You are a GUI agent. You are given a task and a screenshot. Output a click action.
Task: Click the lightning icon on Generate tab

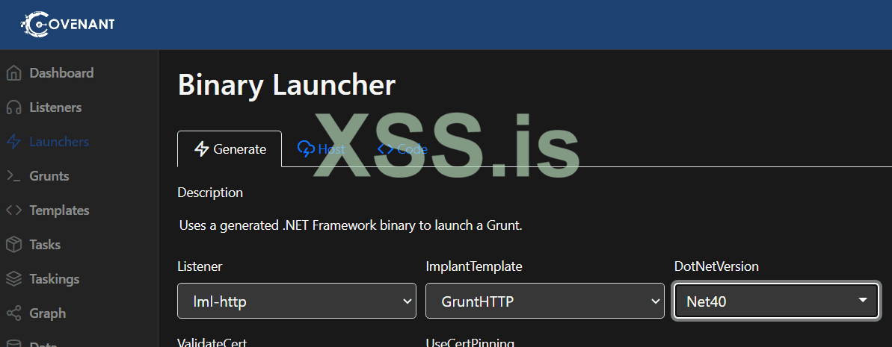tap(201, 149)
